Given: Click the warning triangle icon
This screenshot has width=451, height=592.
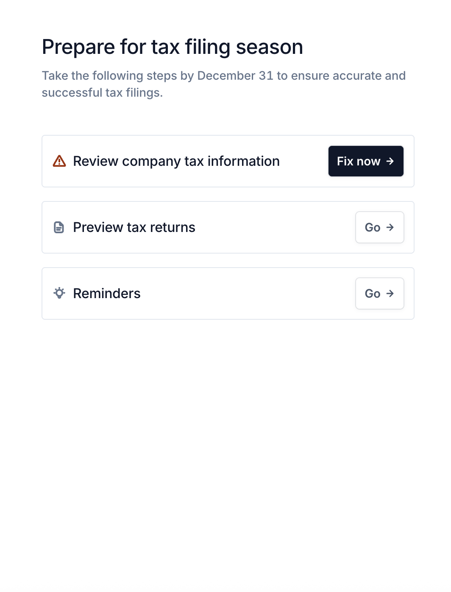Looking at the screenshot, I should tap(59, 161).
